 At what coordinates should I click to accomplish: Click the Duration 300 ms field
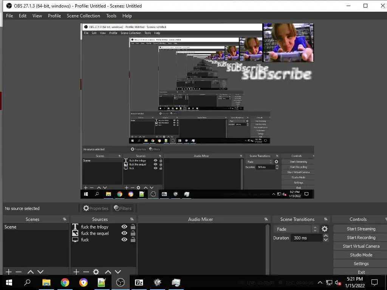pyautogui.click(x=307, y=238)
